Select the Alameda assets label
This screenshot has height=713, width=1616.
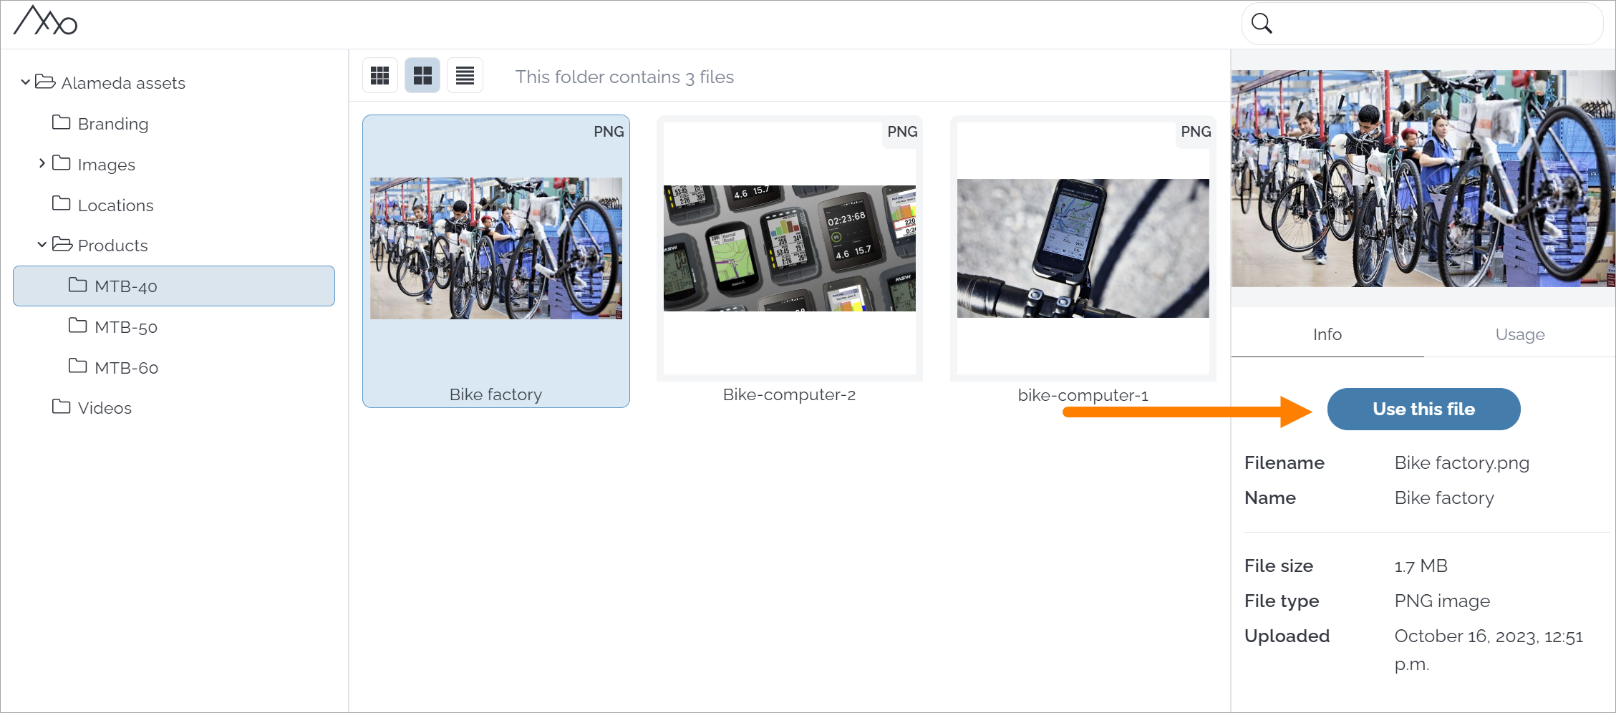pyautogui.click(x=123, y=83)
